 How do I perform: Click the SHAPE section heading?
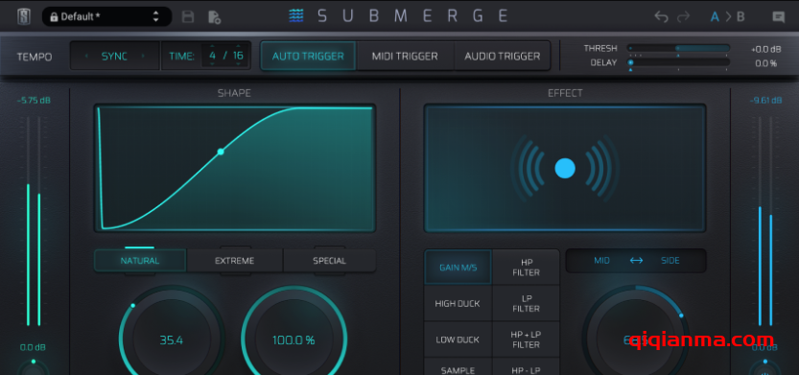pyautogui.click(x=234, y=93)
